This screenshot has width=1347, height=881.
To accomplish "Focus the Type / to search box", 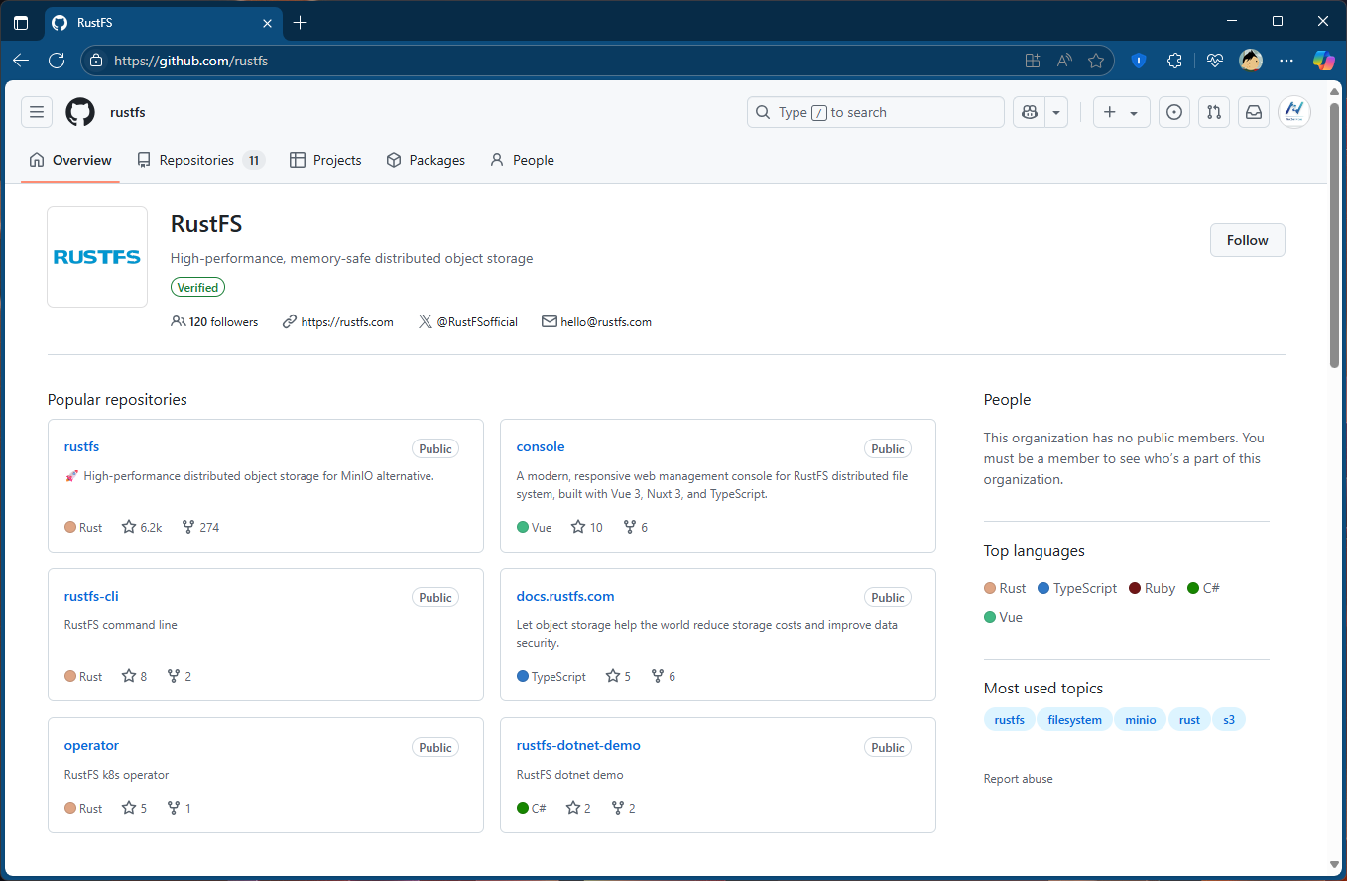I will tap(876, 112).
